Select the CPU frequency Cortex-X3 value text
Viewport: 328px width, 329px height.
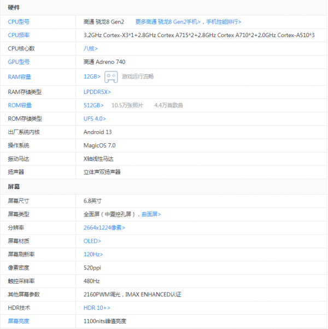tap(199, 35)
